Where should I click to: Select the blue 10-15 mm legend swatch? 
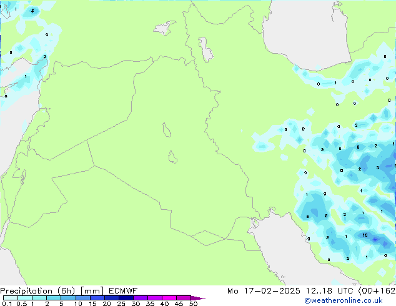[83, 298]
